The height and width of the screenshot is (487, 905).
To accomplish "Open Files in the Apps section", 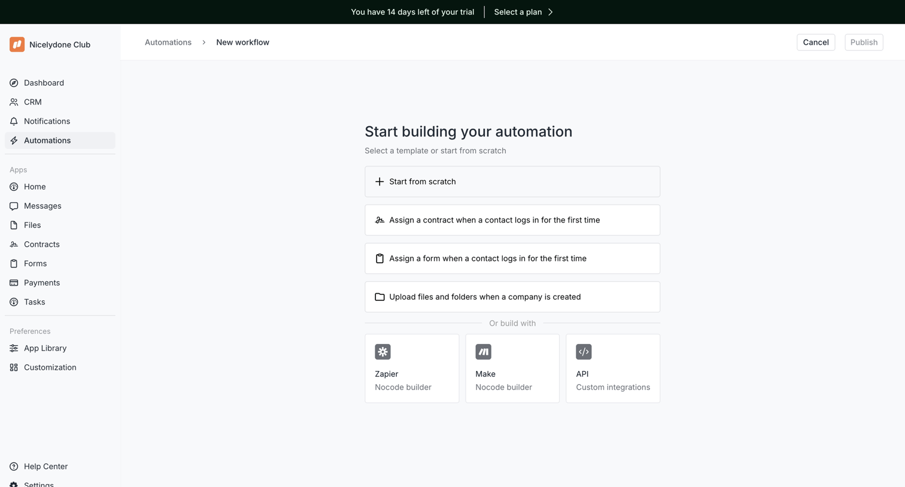I will click(60, 225).
